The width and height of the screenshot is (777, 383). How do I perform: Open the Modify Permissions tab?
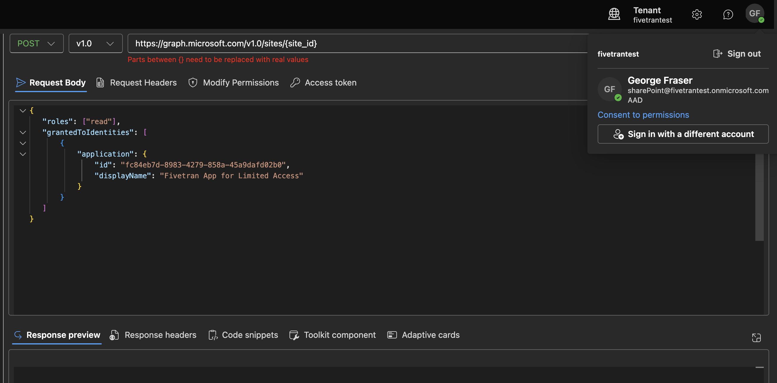234,83
